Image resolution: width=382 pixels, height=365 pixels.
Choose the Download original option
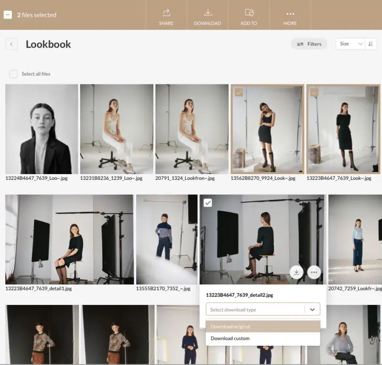pos(263,326)
